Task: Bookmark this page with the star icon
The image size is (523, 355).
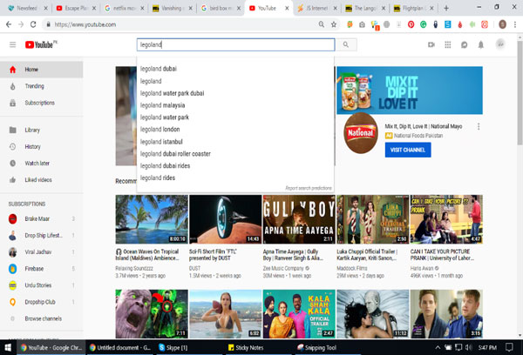Action: 334,24
